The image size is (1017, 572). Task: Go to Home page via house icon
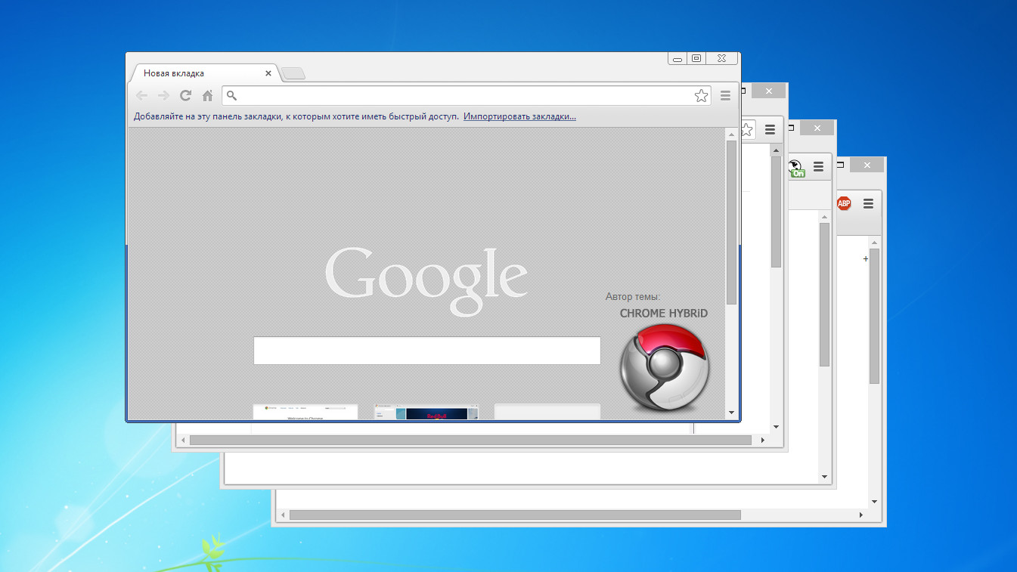[x=207, y=95]
